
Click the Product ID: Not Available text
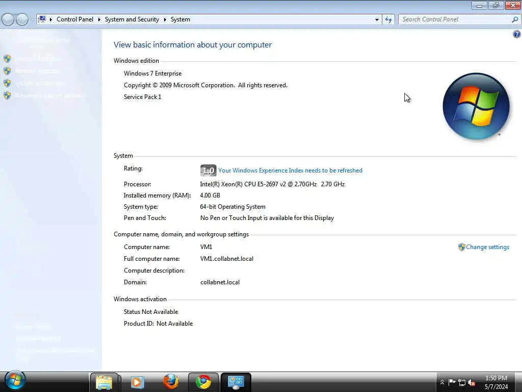pos(158,323)
